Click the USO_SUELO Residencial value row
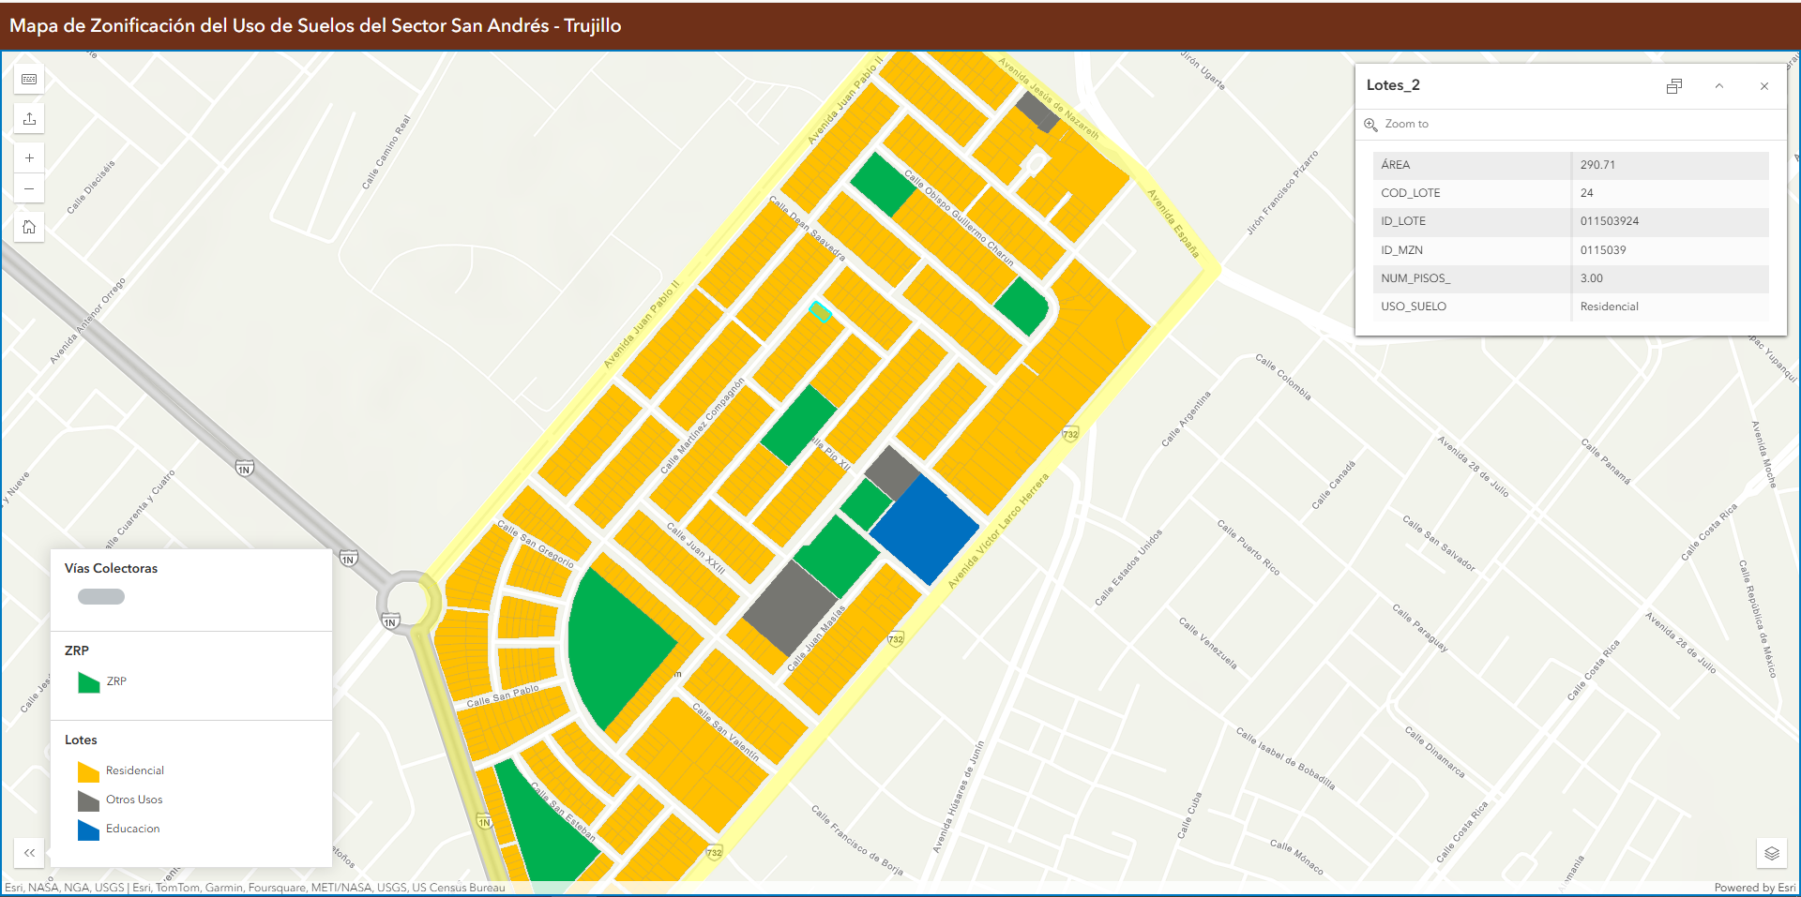This screenshot has height=897, width=1801. click(x=1609, y=306)
